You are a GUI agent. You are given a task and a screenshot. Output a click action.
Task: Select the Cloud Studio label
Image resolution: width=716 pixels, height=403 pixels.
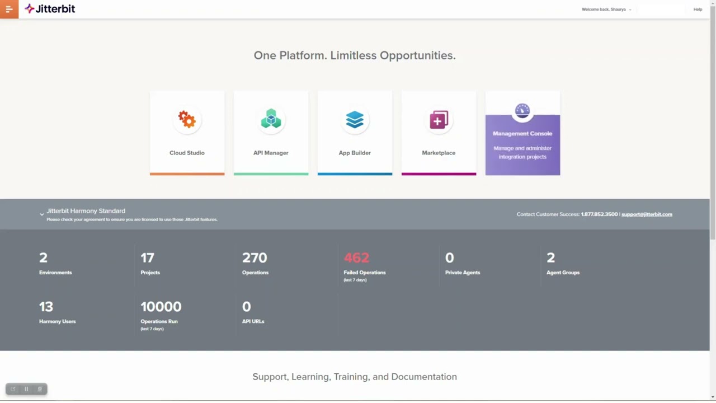187,153
